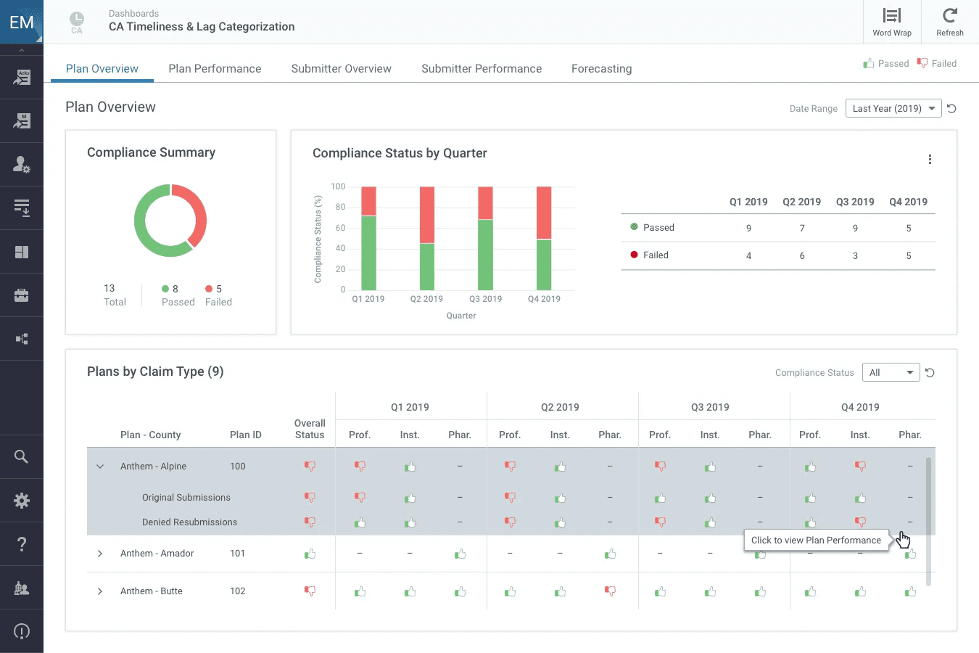Refresh the dashboard using the Refresh button
The image size is (979, 653).
(x=950, y=22)
